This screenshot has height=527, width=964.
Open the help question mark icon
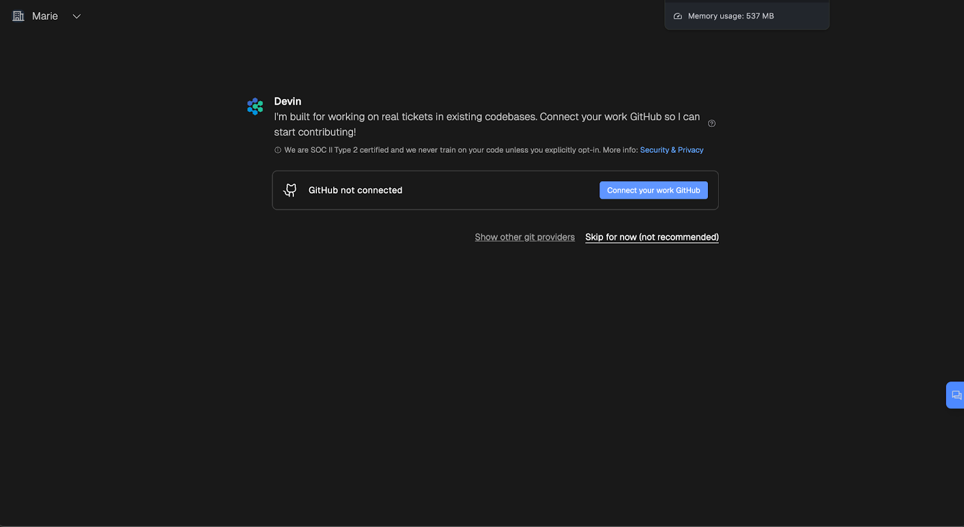(712, 123)
